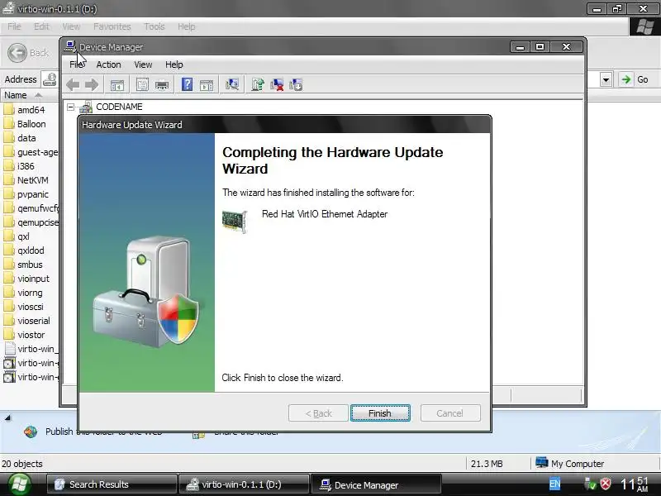Open the Edit menu in Explorer window
The height and width of the screenshot is (496, 661).
(41, 26)
